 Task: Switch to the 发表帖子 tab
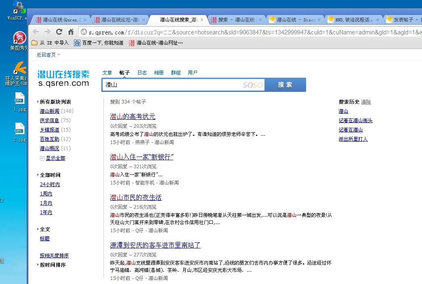click(403, 20)
